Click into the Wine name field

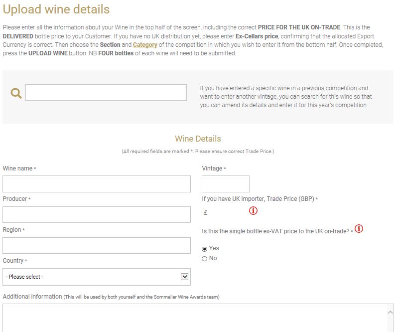[97, 184]
